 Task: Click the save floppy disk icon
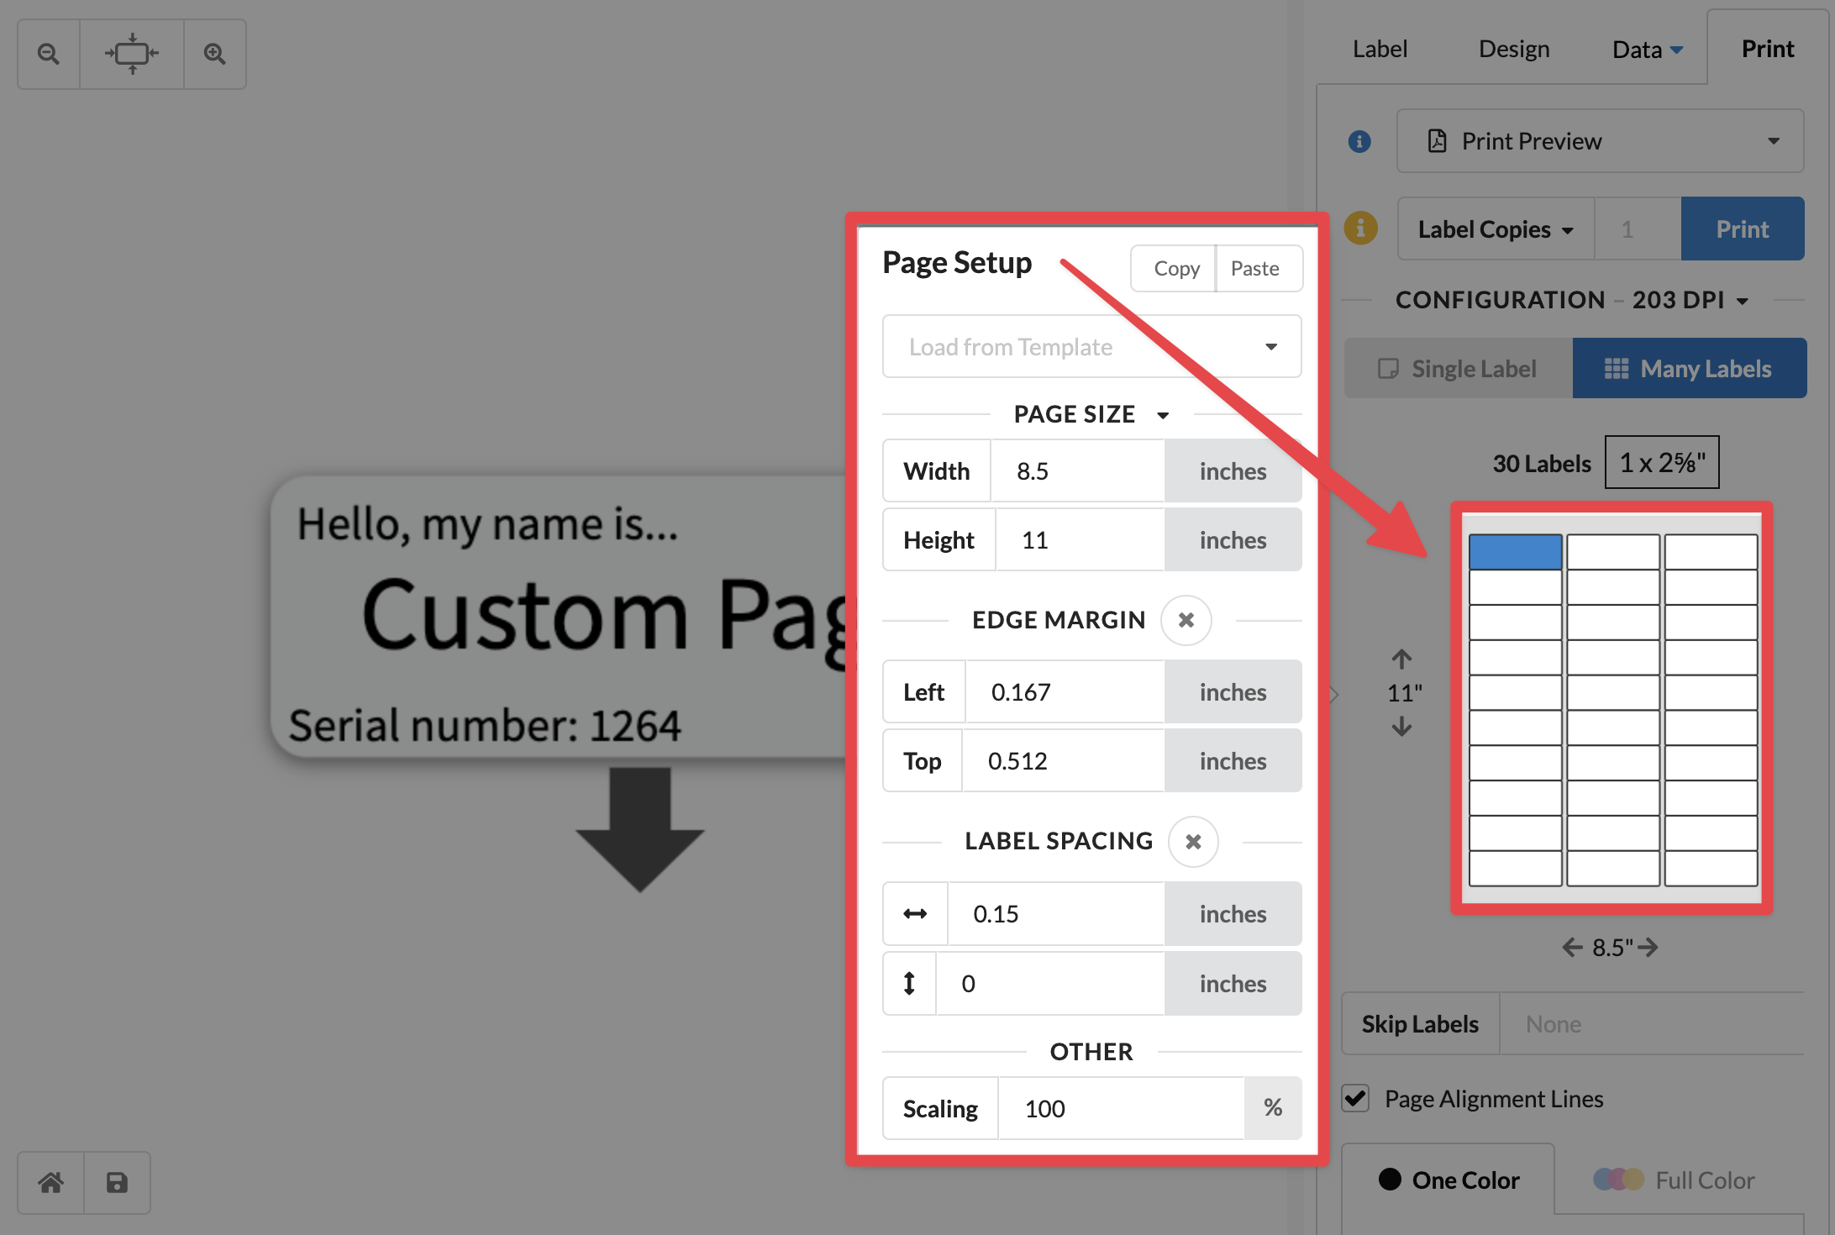tap(117, 1183)
